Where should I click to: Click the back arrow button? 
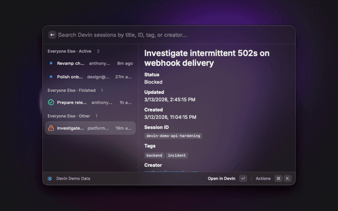point(52,35)
